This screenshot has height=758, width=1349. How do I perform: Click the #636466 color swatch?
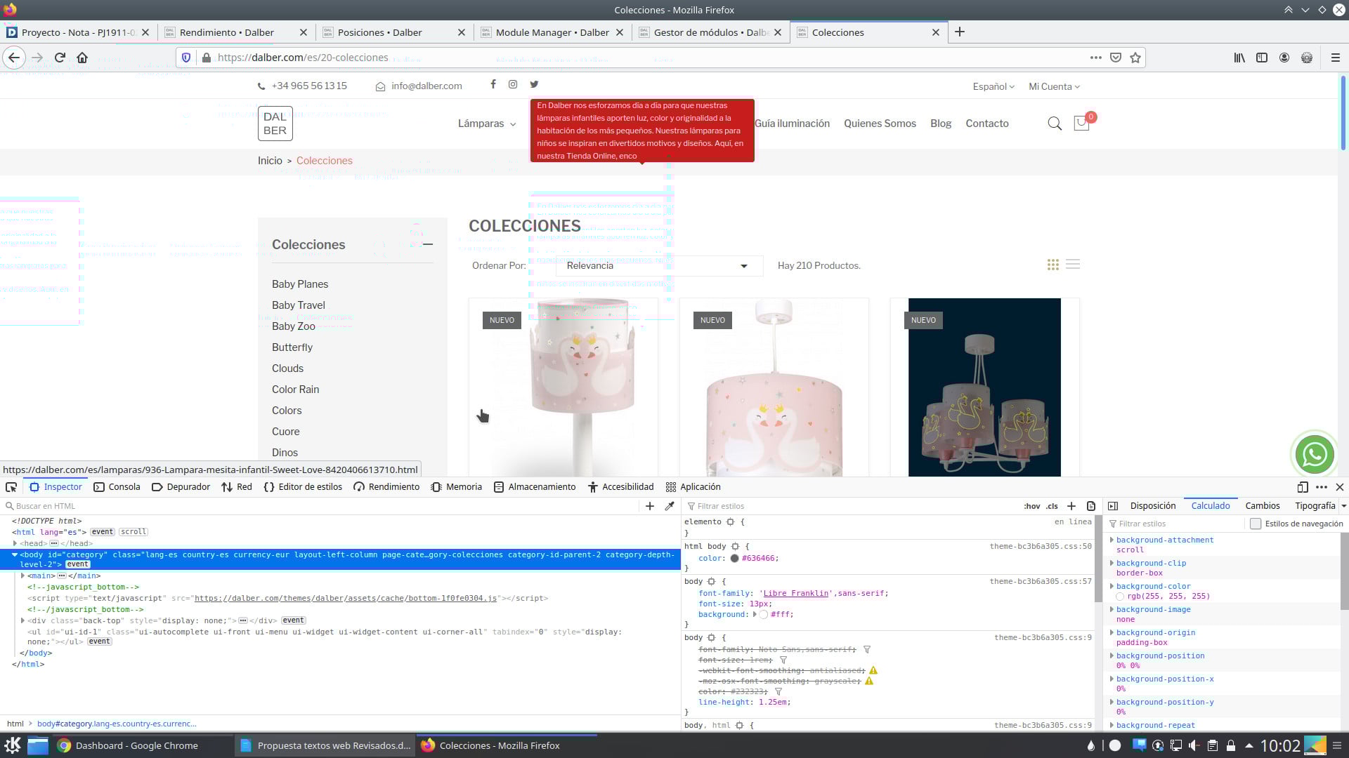pos(734,559)
